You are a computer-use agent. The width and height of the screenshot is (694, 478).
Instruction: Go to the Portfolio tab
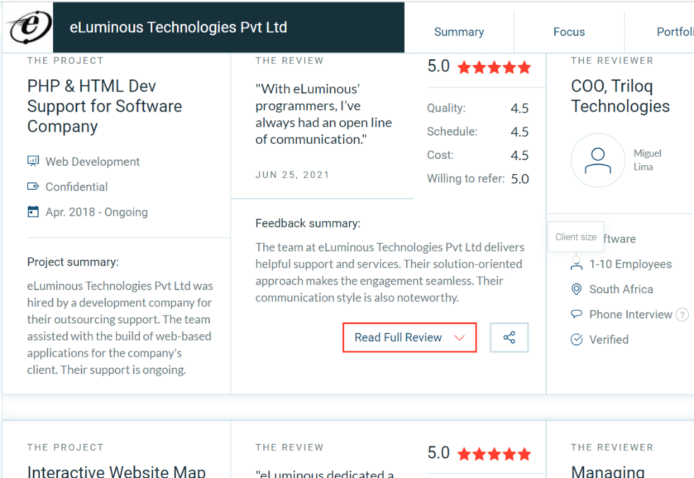(674, 32)
